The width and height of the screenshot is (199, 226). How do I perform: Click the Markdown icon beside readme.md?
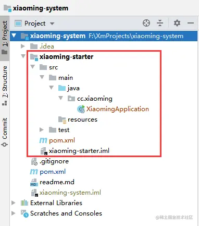(x=34, y=182)
